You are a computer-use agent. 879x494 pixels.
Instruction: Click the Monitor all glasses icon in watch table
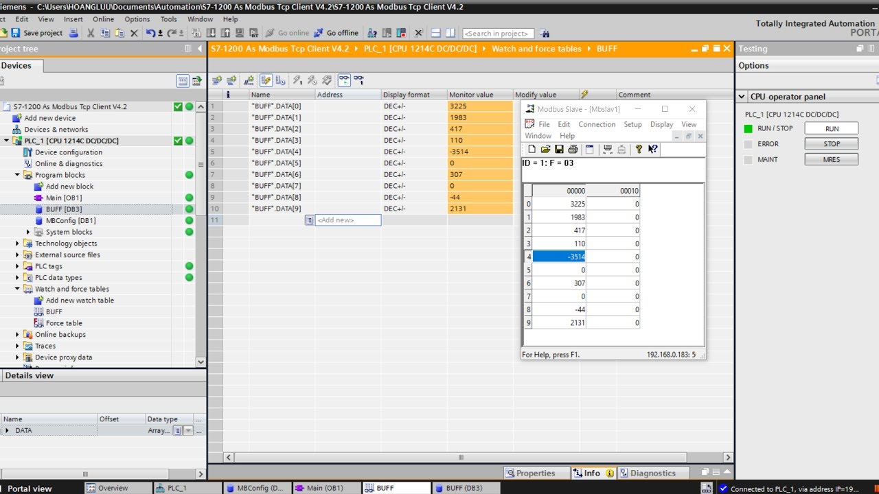[x=343, y=80]
